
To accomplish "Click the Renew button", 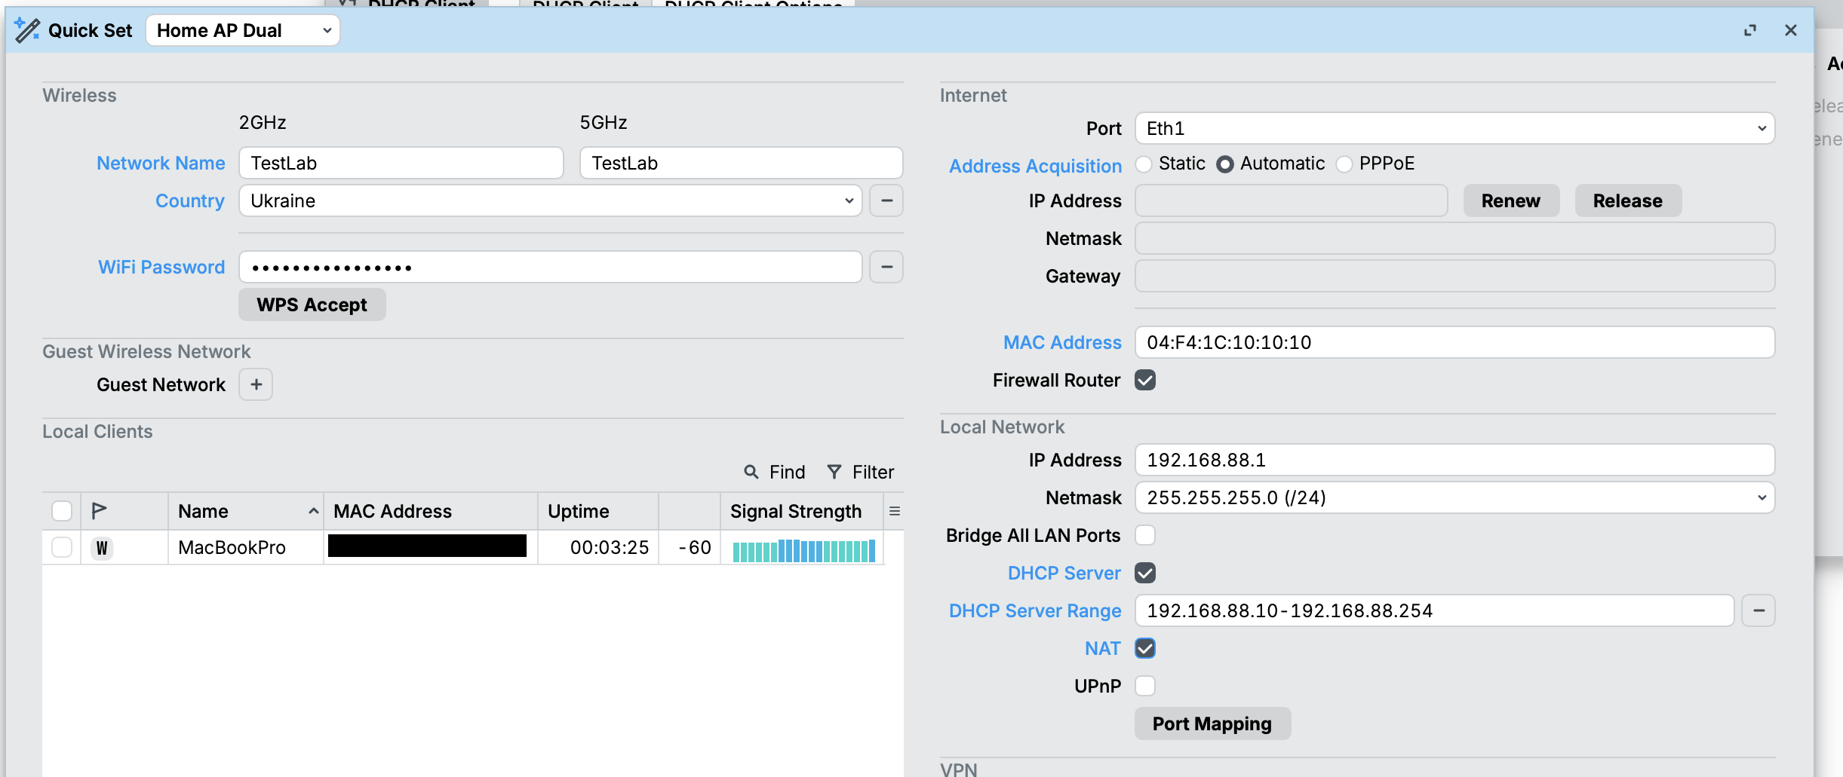I will pos(1511,200).
